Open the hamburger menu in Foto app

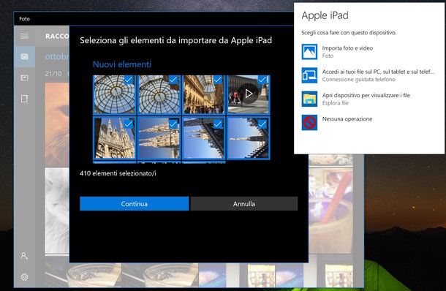tap(24, 36)
